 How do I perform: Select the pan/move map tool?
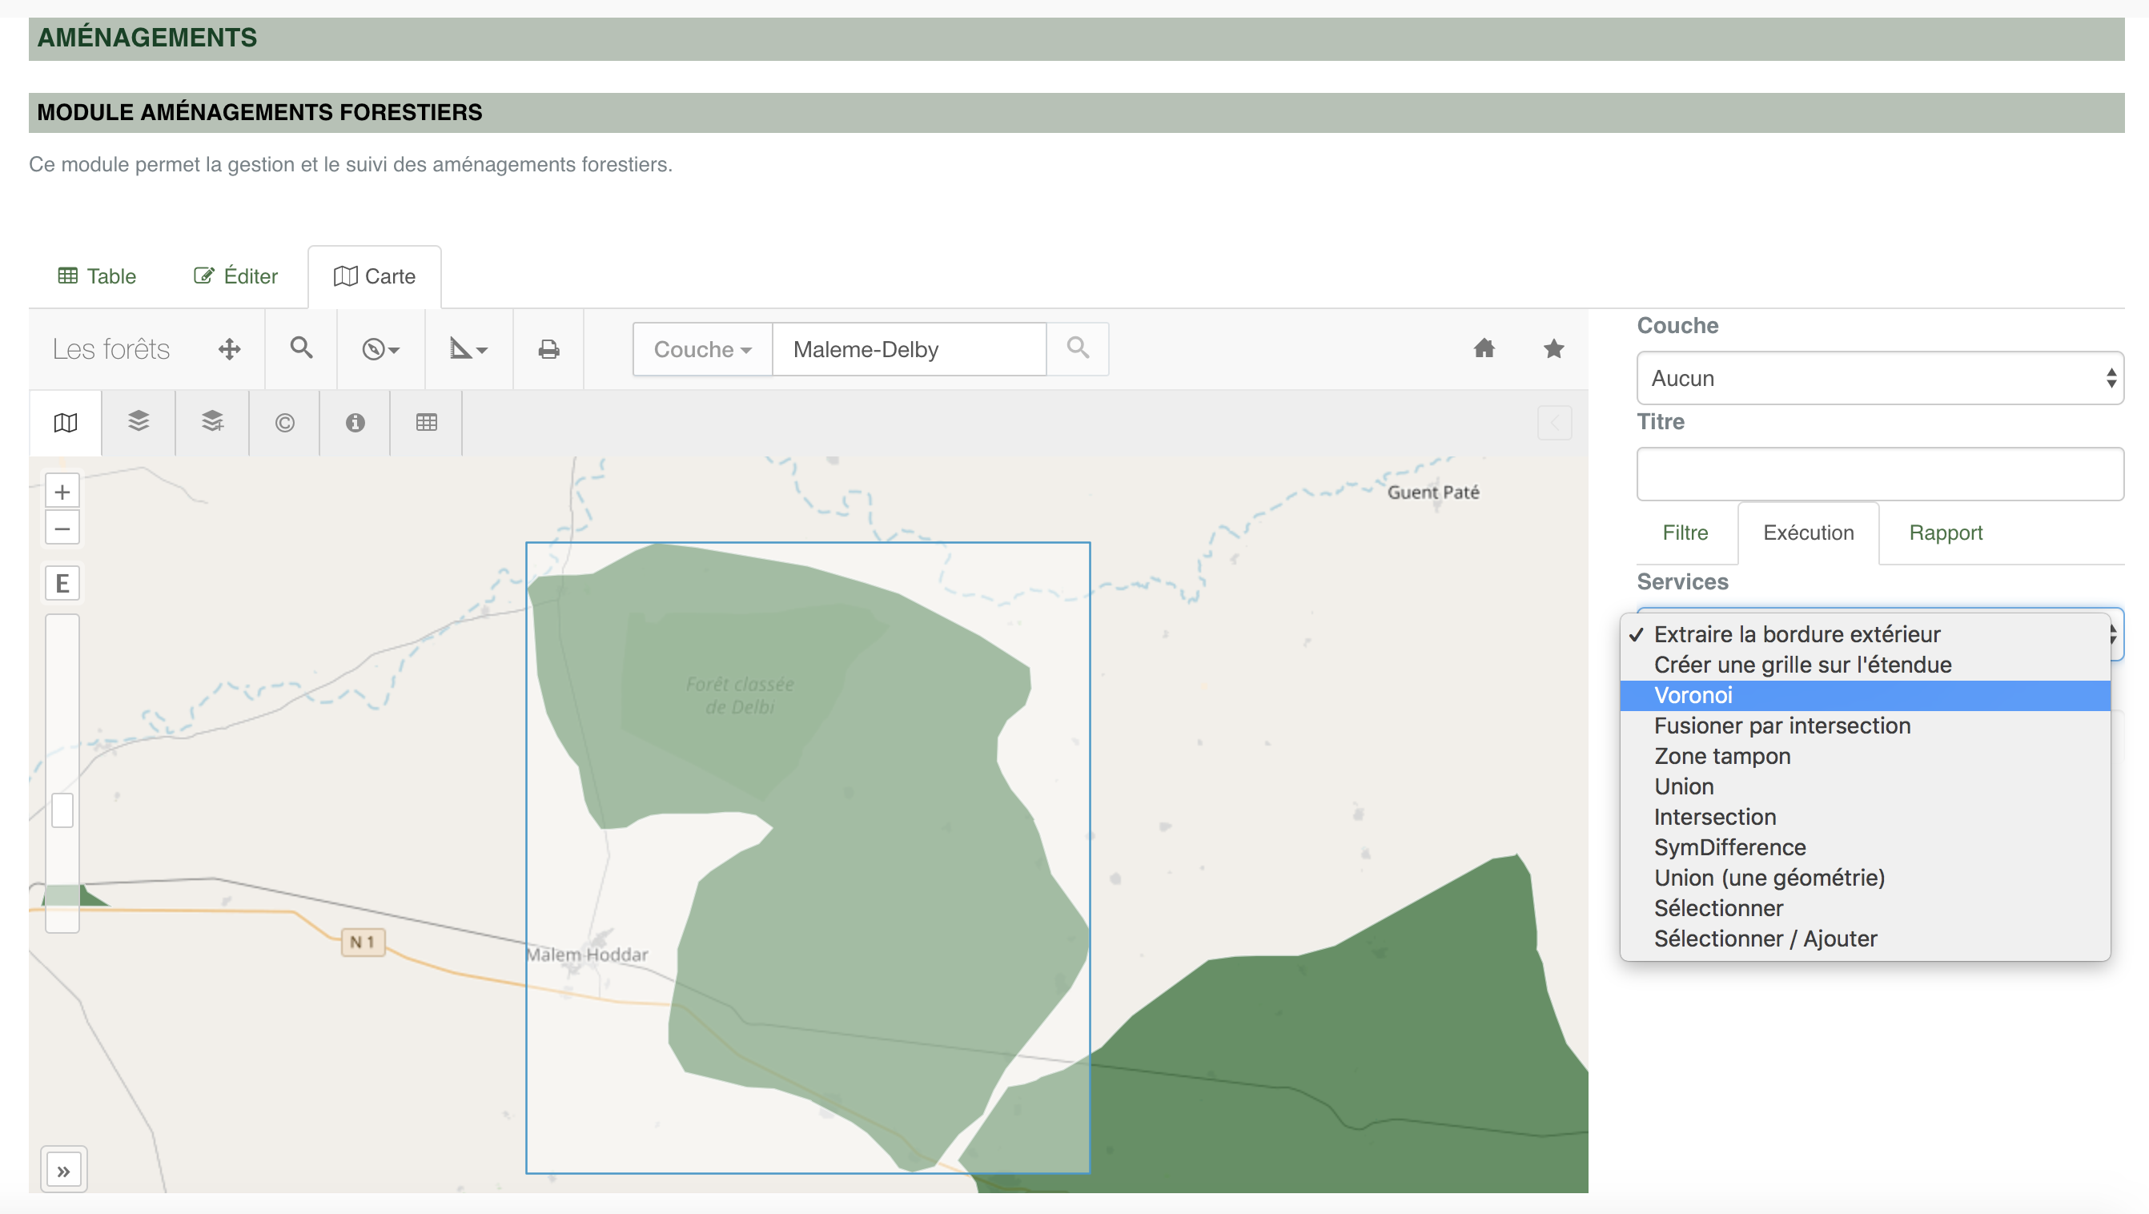point(230,349)
